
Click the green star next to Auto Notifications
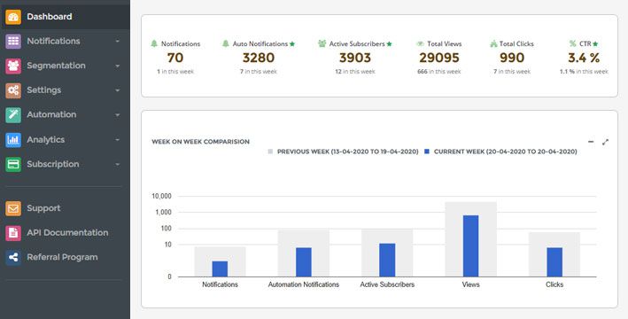pyautogui.click(x=292, y=43)
